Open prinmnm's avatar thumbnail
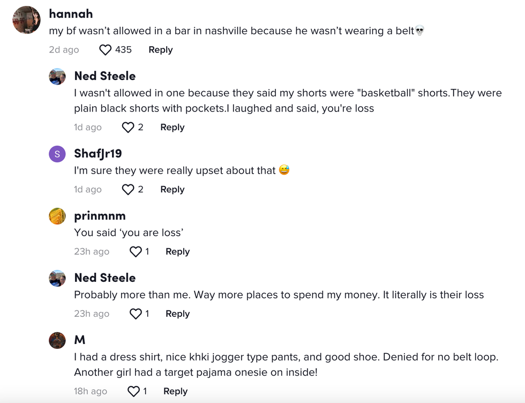525x403 pixels. [x=57, y=216]
